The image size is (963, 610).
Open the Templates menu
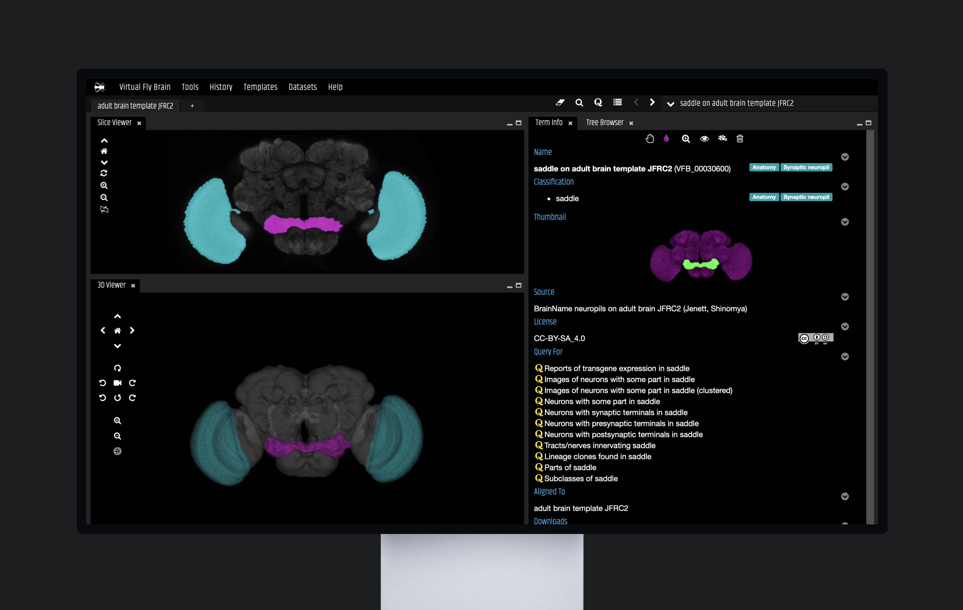260,87
